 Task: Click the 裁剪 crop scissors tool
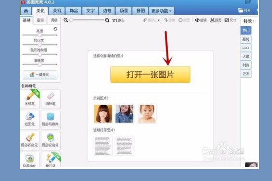pyautogui.click(x=216, y=20)
